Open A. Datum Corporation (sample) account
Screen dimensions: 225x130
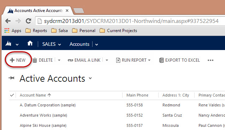tap(48, 105)
